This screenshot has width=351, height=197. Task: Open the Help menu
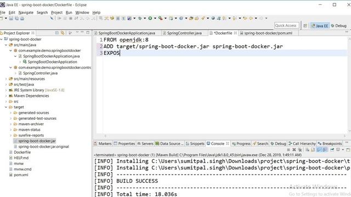[97, 13]
